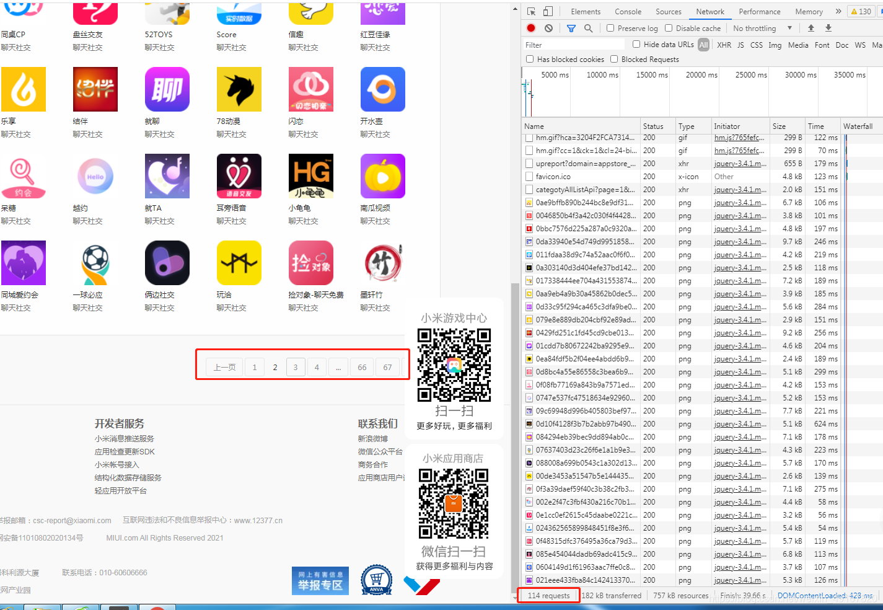Click the import HAR upload arrow icon
Image resolution: width=883 pixels, height=610 pixels.
(x=811, y=28)
